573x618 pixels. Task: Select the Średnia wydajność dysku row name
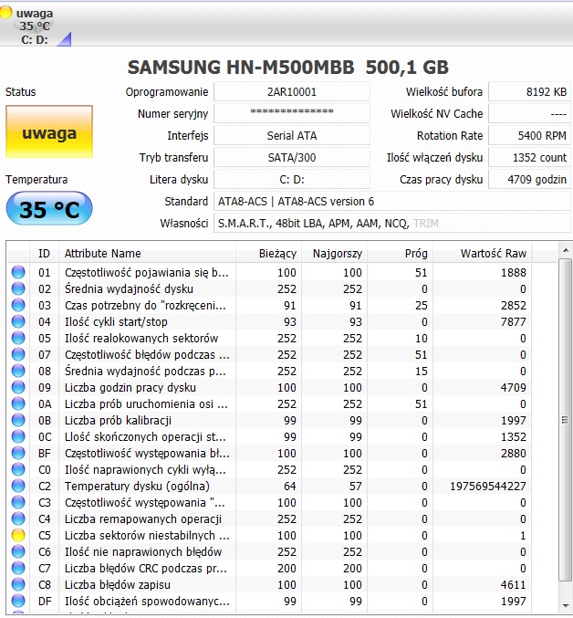click(x=129, y=288)
